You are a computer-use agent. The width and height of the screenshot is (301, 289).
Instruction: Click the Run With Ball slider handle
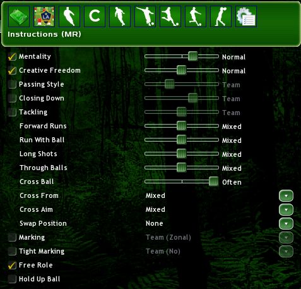(181, 140)
